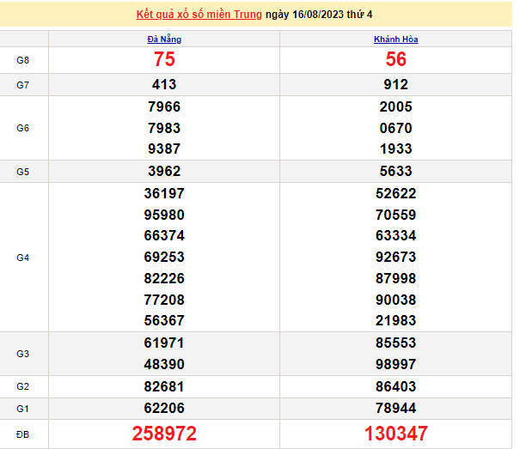Click Khánh Hòa G2 number 86403
526x449 pixels.
[x=396, y=386]
